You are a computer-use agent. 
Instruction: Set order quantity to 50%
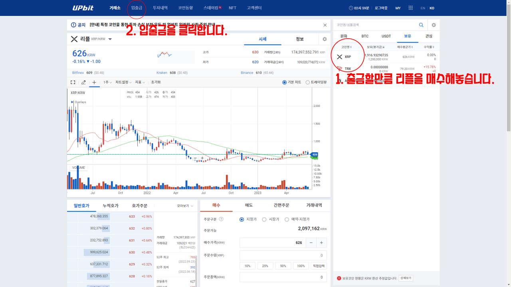click(x=283, y=266)
